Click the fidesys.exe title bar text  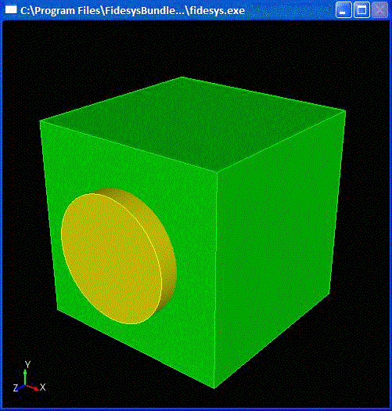tap(132, 10)
